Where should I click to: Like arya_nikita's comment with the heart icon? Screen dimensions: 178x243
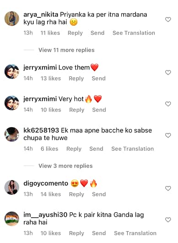pos(168,20)
